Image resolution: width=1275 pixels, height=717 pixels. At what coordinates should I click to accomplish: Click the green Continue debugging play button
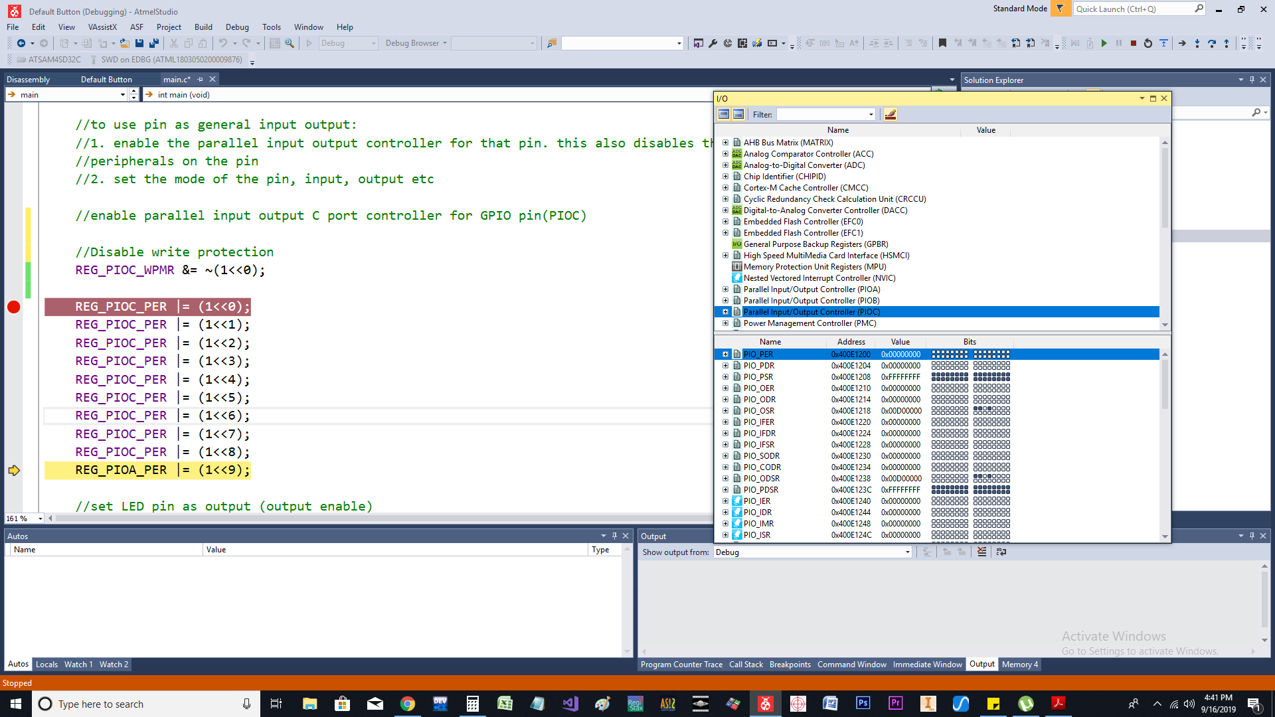pyautogui.click(x=1104, y=43)
